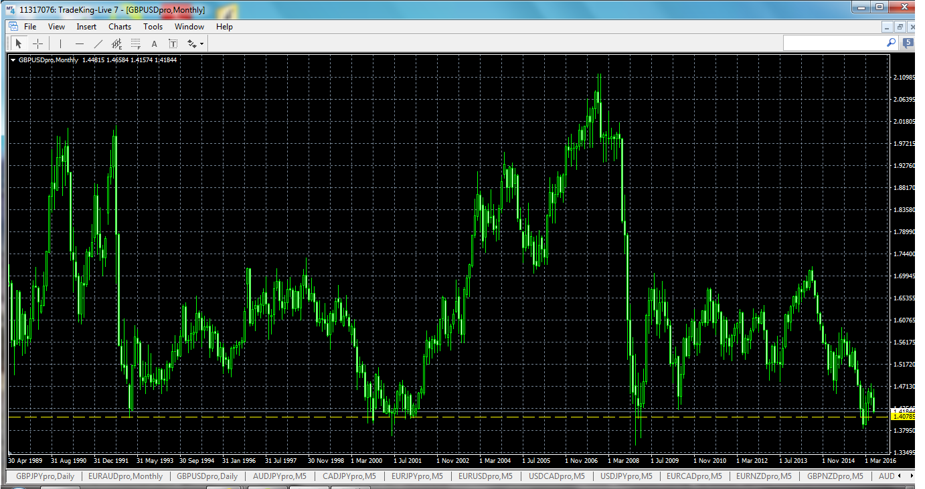
Task: Click inside the symbol search input field
Action: (837, 42)
